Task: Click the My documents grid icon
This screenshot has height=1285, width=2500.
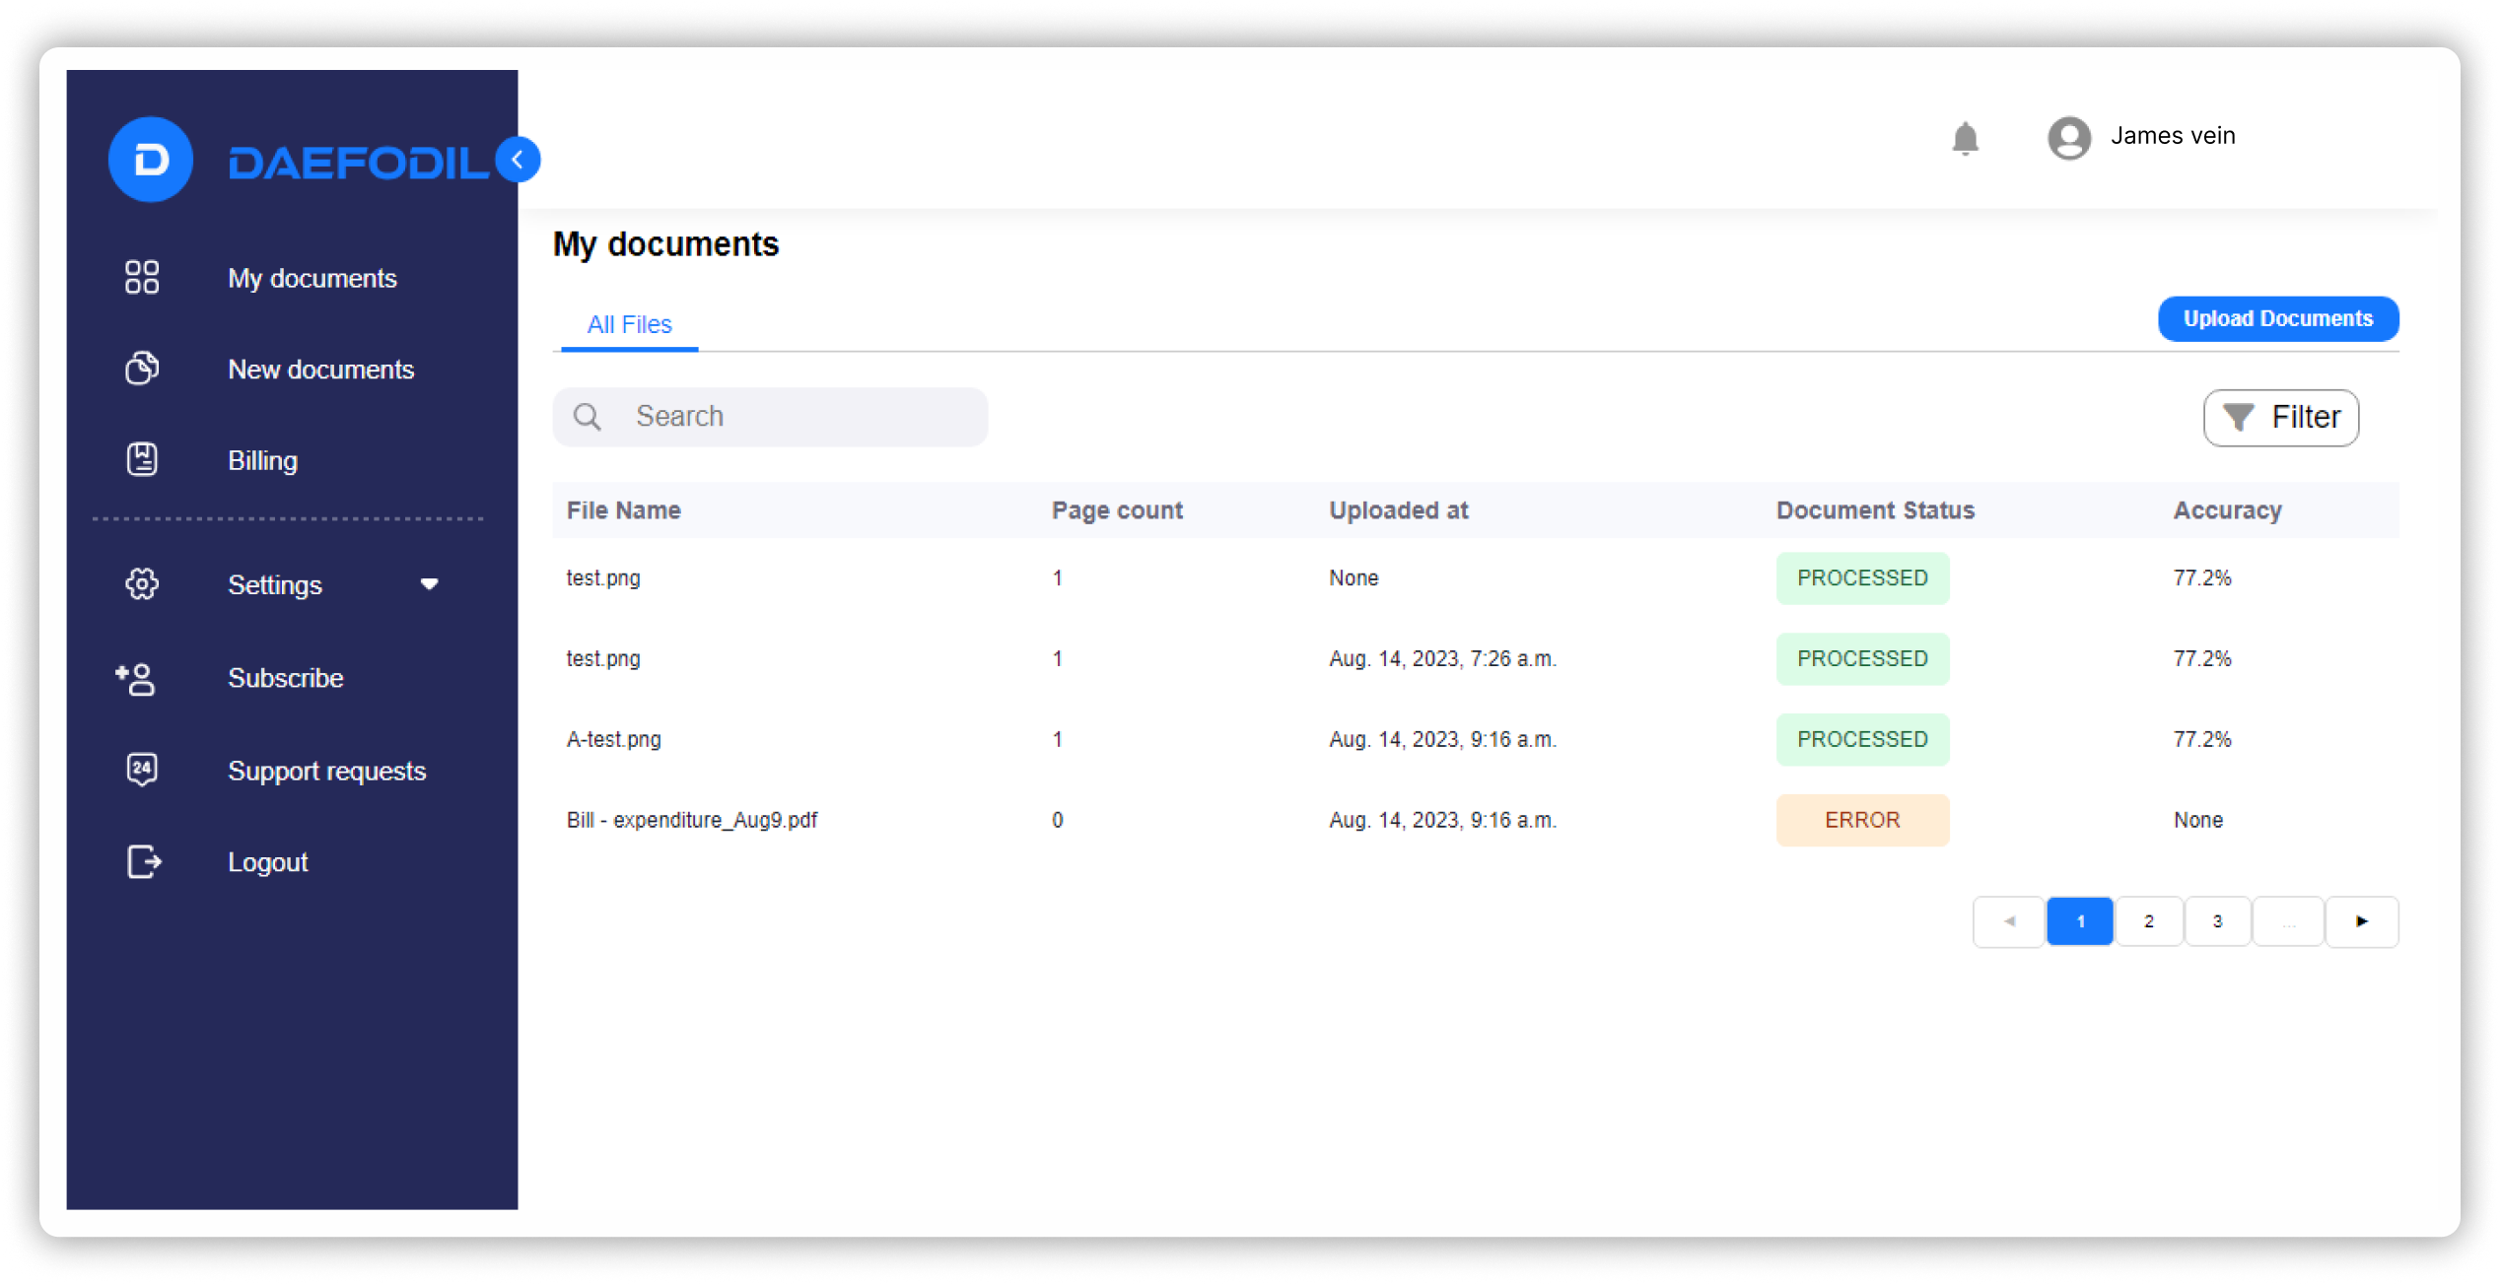Action: point(142,278)
